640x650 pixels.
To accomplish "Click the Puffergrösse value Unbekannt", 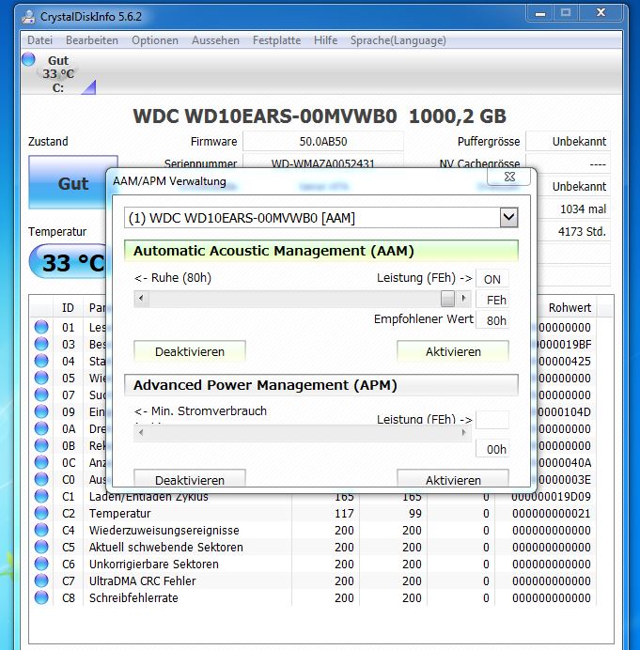I will point(569,141).
